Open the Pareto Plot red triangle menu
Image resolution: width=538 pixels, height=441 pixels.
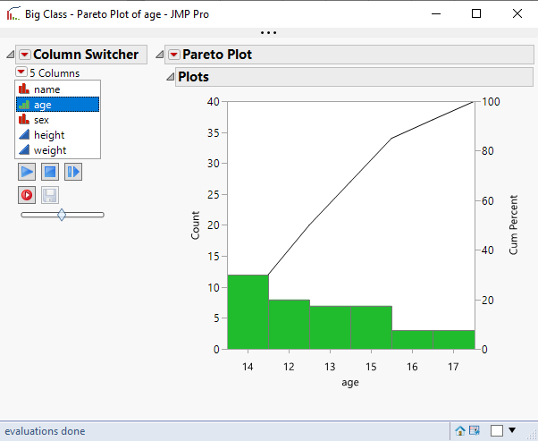173,55
